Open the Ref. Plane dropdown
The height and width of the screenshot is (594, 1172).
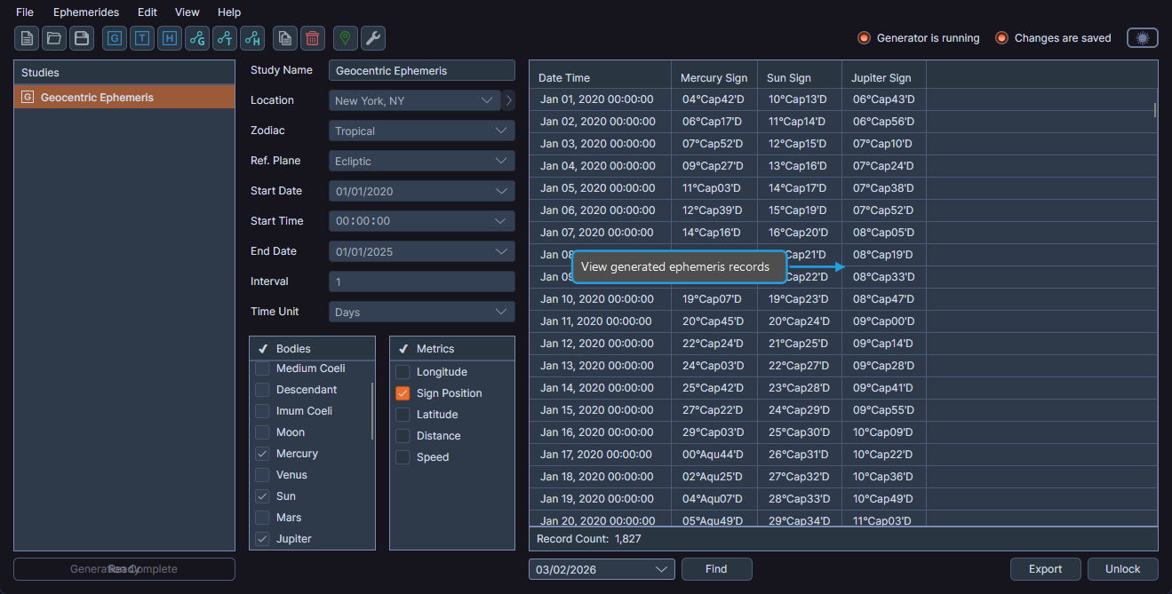(x=421, y=160)
